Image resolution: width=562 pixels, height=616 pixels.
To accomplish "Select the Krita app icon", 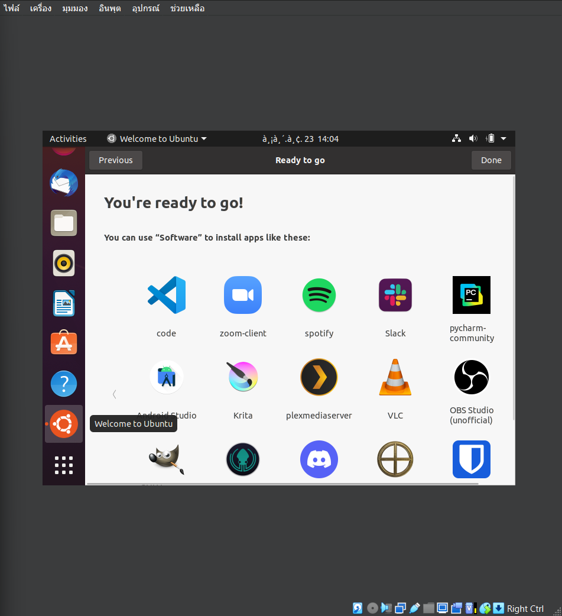I will [243, 377].
